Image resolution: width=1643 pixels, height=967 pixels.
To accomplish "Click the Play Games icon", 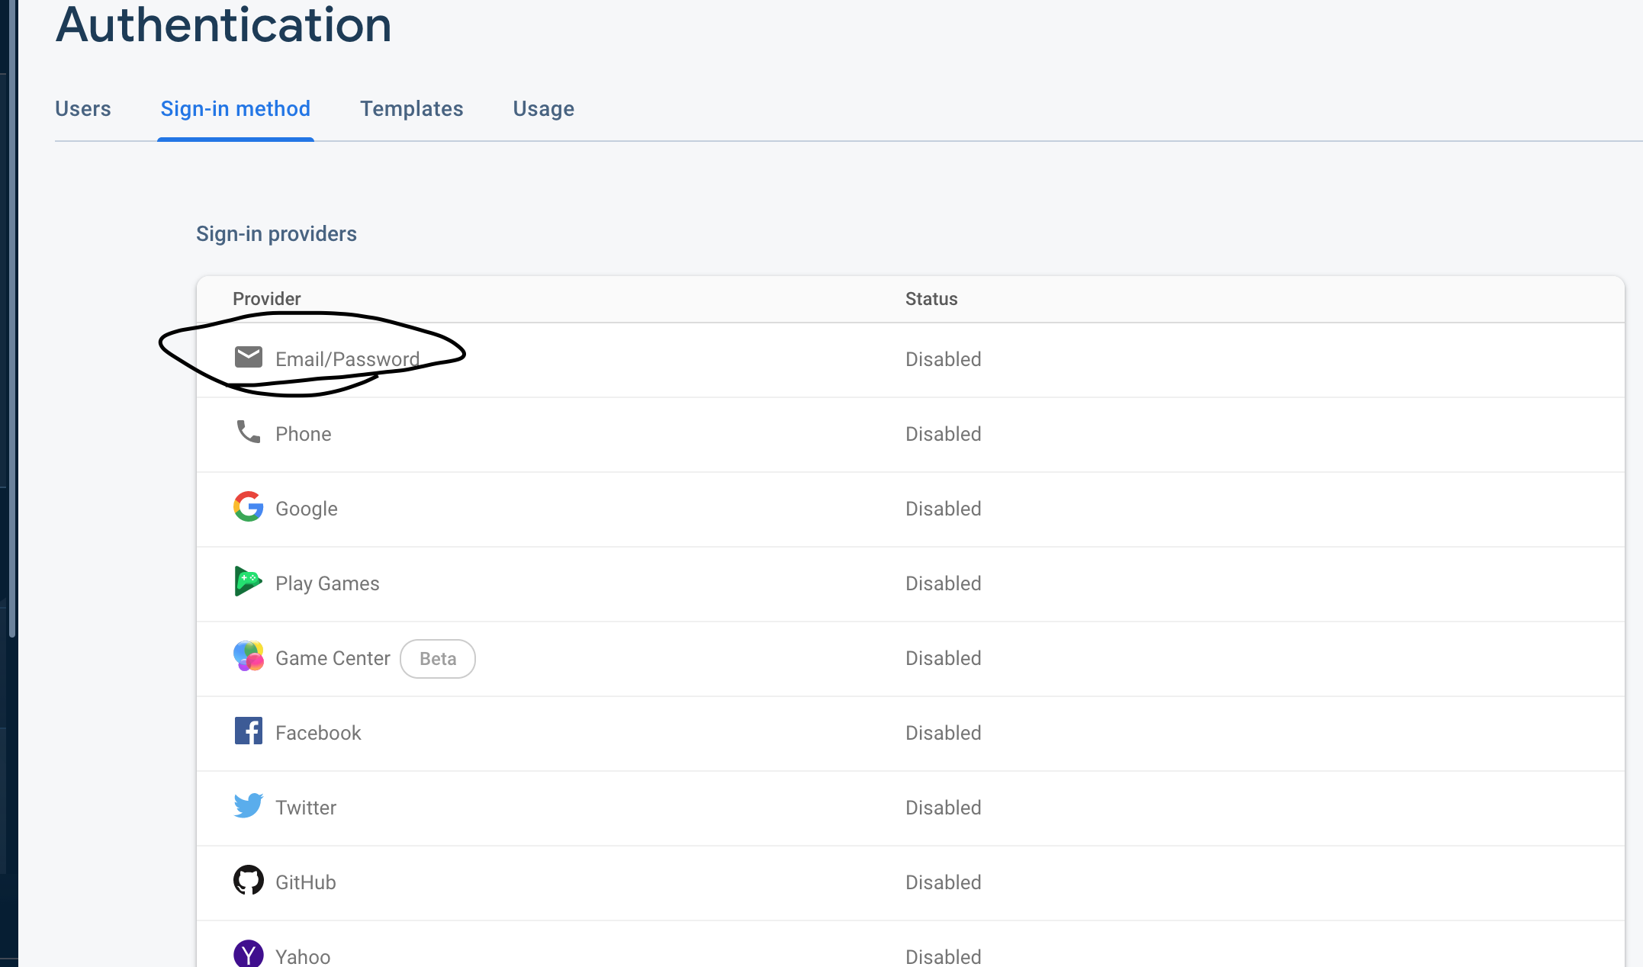I will (248, 581).
